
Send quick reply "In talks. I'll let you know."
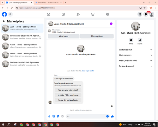click(68, 95)
